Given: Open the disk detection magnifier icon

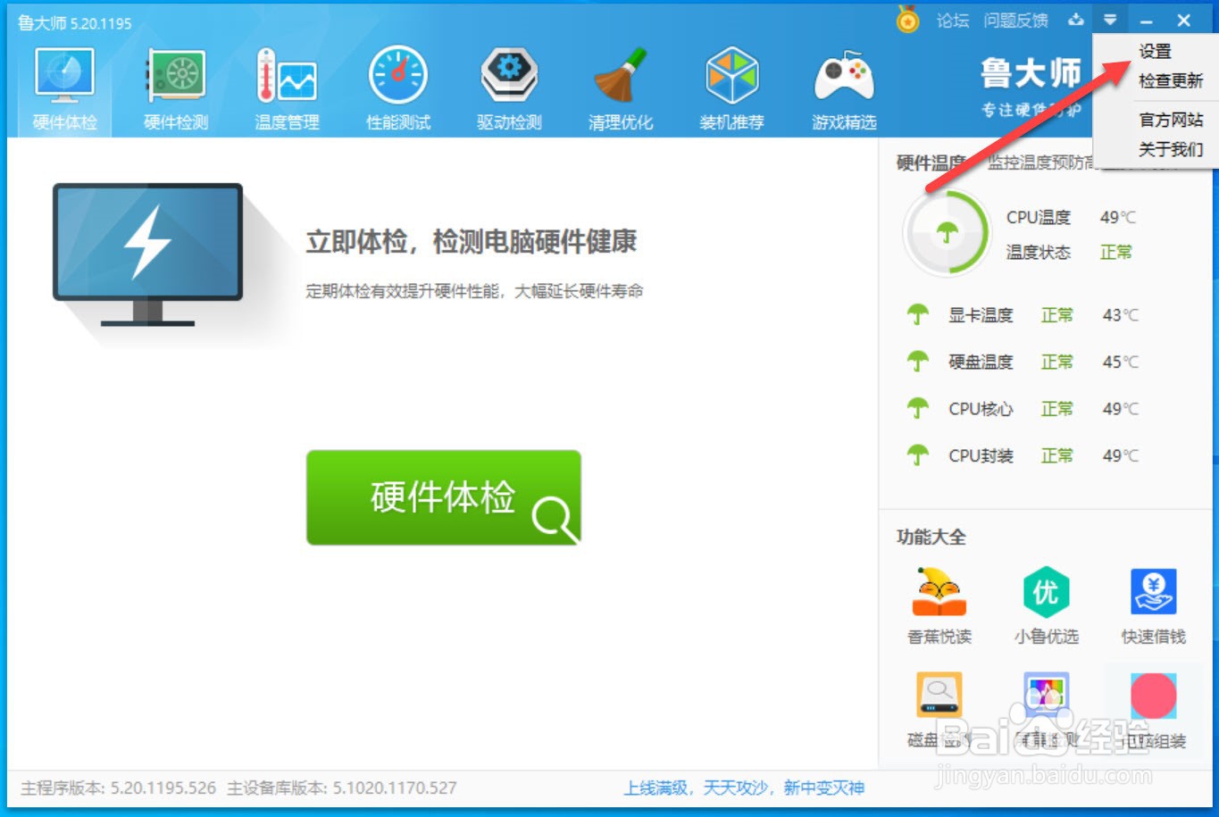Looking at the screenshot, I should (x=939, y=695).
